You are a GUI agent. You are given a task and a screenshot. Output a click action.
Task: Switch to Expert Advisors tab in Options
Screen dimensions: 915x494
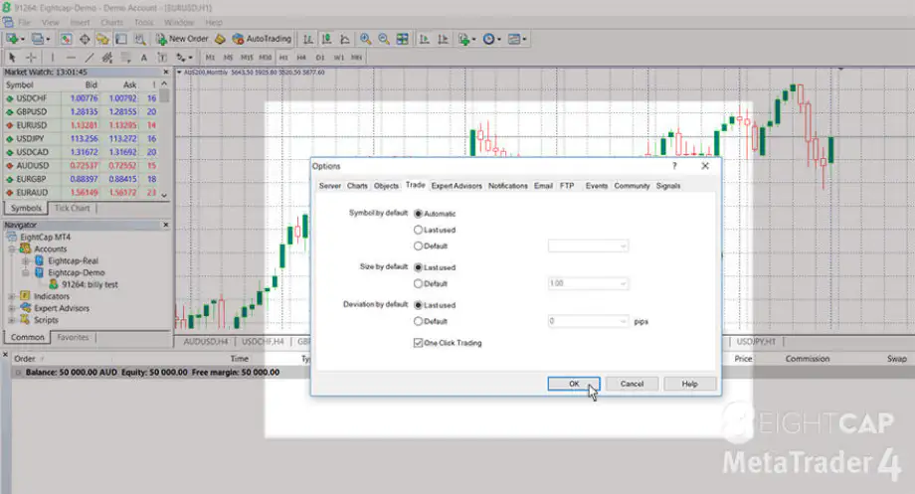(x=457, y=186)
